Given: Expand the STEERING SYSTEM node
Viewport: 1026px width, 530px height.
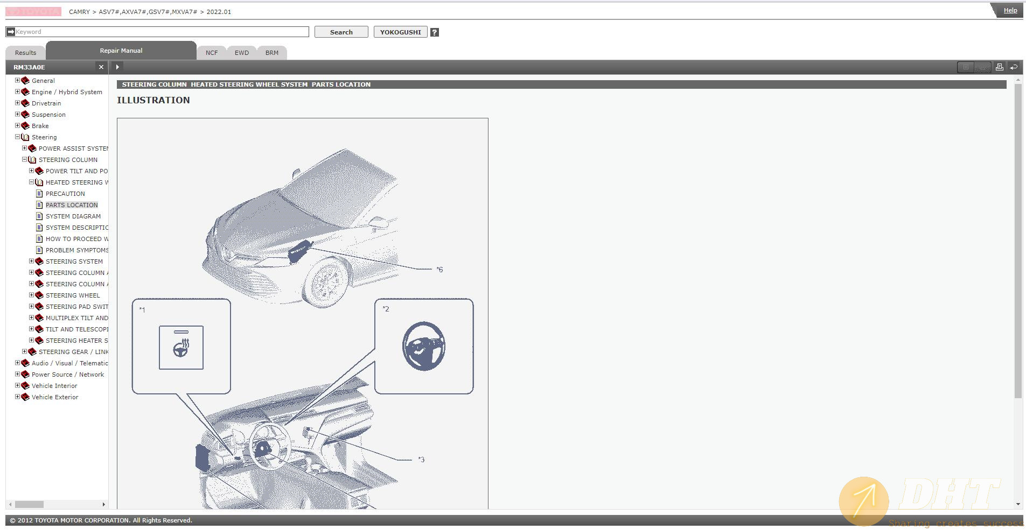Looking at the screenshot, I should point(31,261).
